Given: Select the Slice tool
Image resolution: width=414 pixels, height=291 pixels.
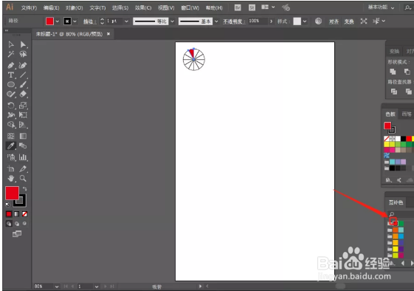Looking at the screenshot, I should click(23, 168).
